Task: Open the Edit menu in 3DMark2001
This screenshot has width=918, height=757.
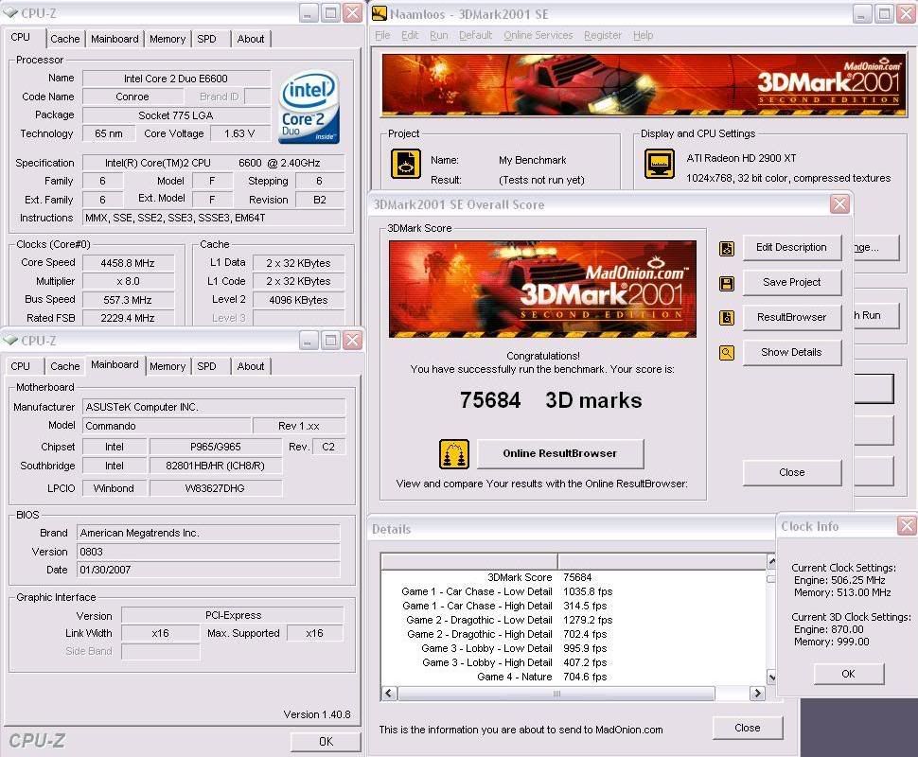Action: coord(410,35)
